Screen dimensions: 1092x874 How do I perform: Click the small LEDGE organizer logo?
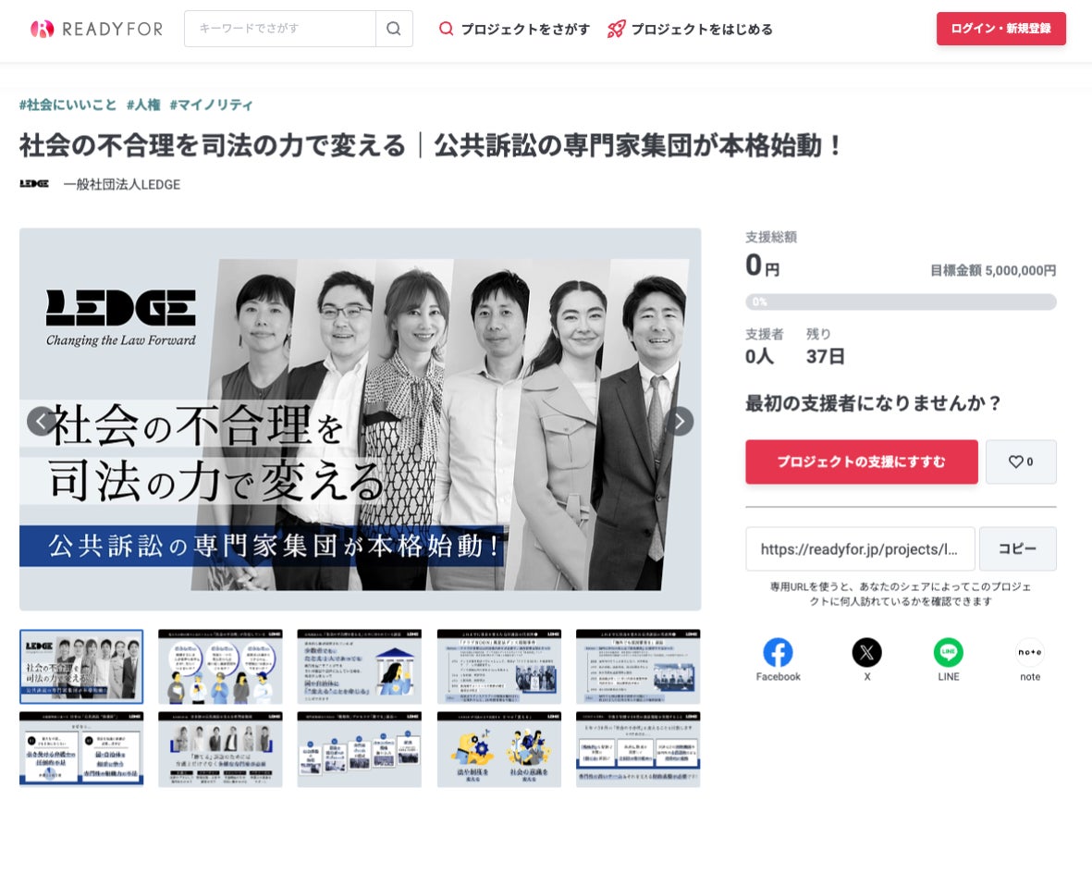(x=34, y=184)
